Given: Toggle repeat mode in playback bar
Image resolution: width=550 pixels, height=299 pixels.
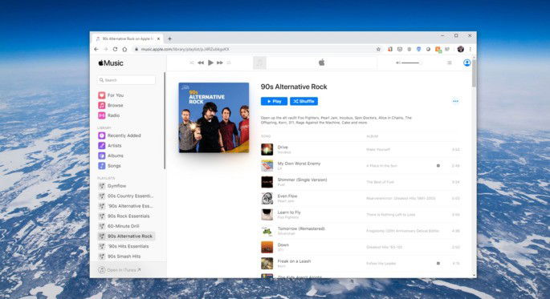Looking at the screenshot, I should pyautogui.click(x=229, y=63).
